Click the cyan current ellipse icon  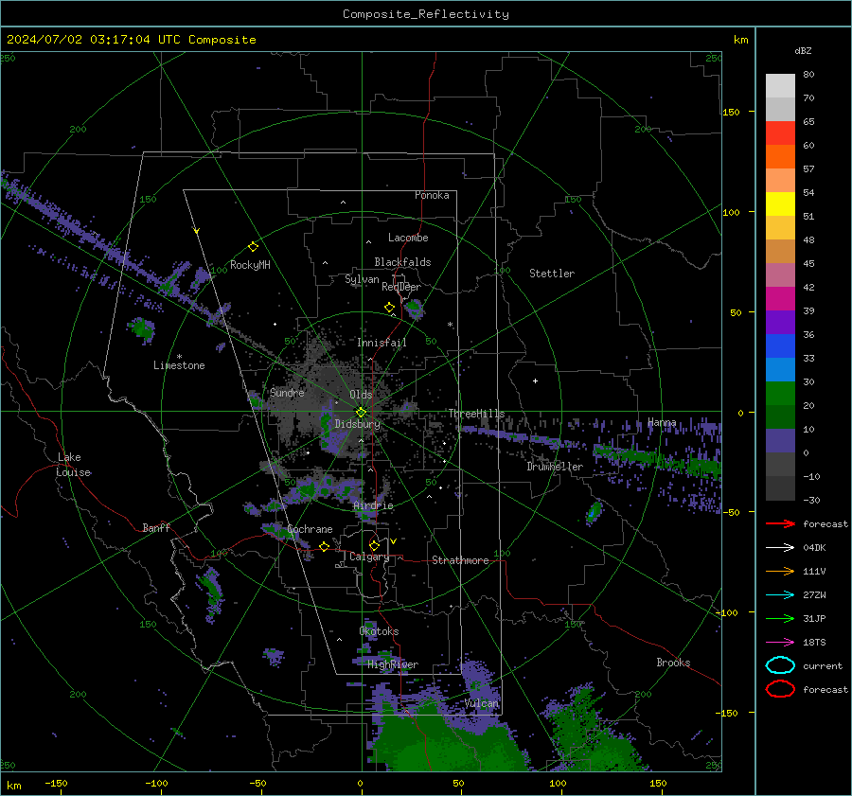pos(780,665)
